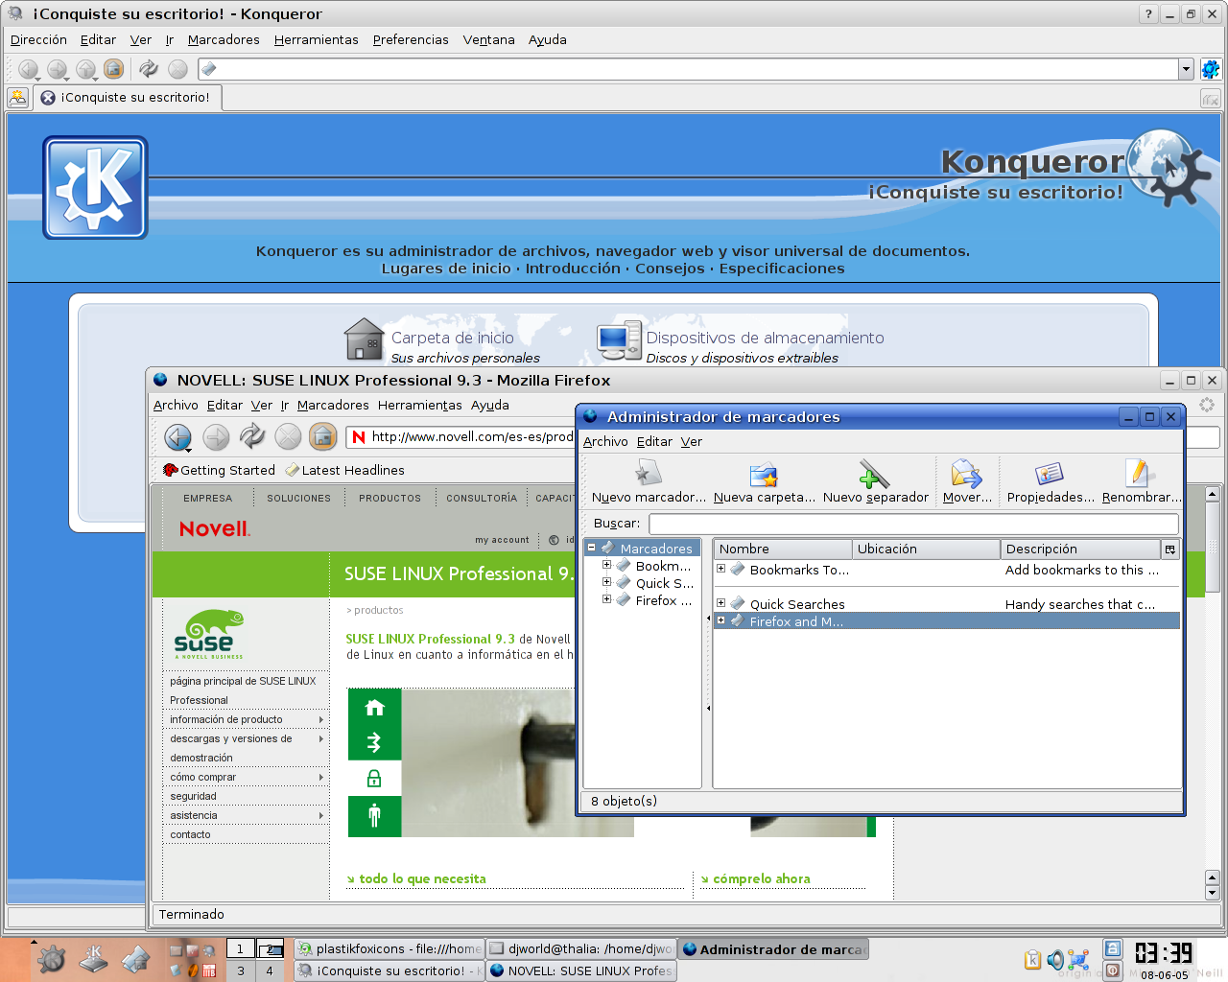Click plastikfoxicons taskbar entry
Viewport: 1228px width, 982px height.
[x=390, y=948]
